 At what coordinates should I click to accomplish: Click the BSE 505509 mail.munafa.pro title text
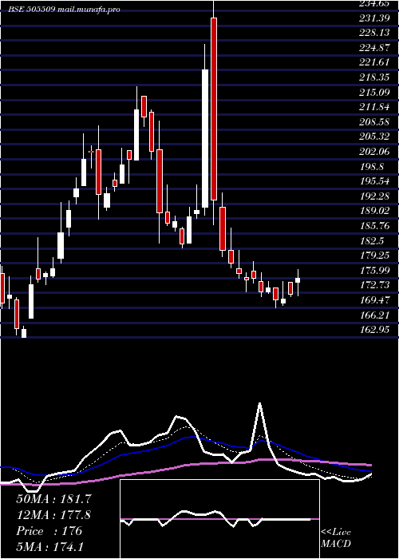(65, 10)
